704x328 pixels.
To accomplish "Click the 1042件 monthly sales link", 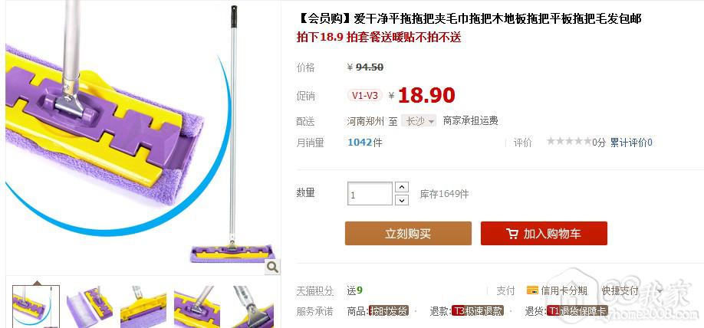I will click(365, 143).
